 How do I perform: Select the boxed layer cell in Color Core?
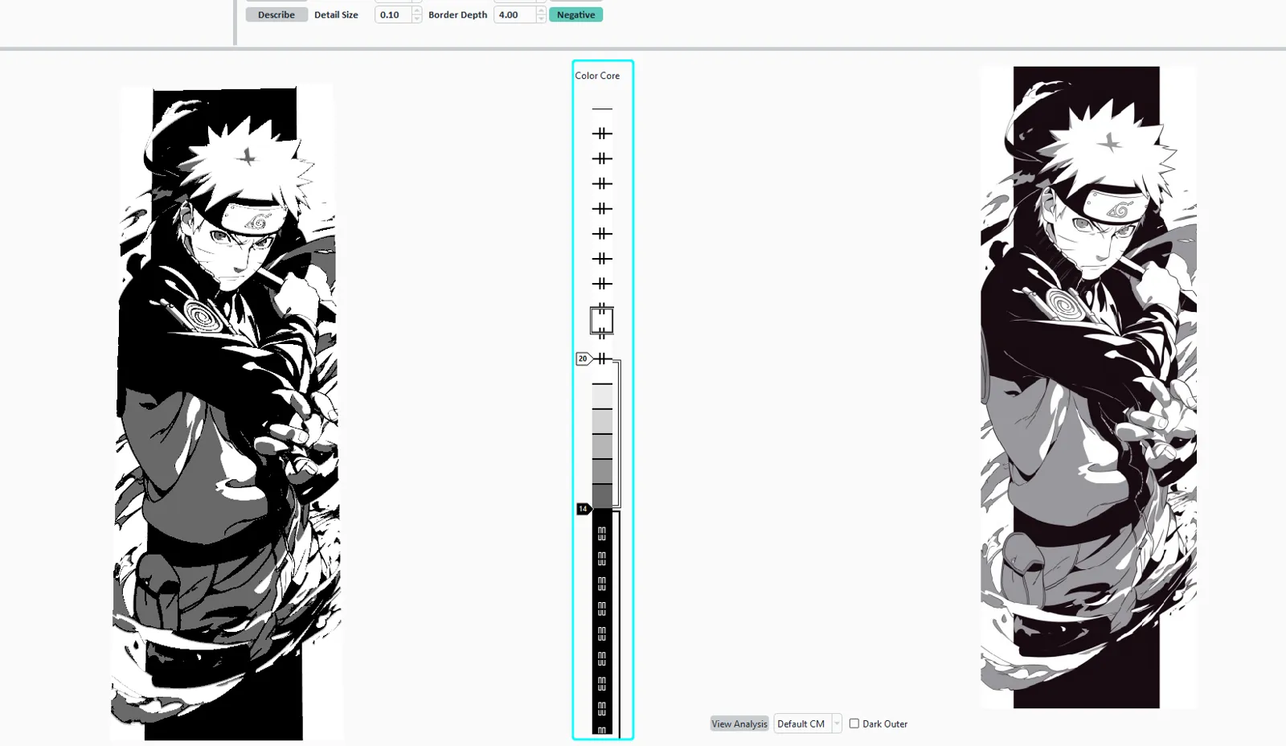[x=602, y=321]
